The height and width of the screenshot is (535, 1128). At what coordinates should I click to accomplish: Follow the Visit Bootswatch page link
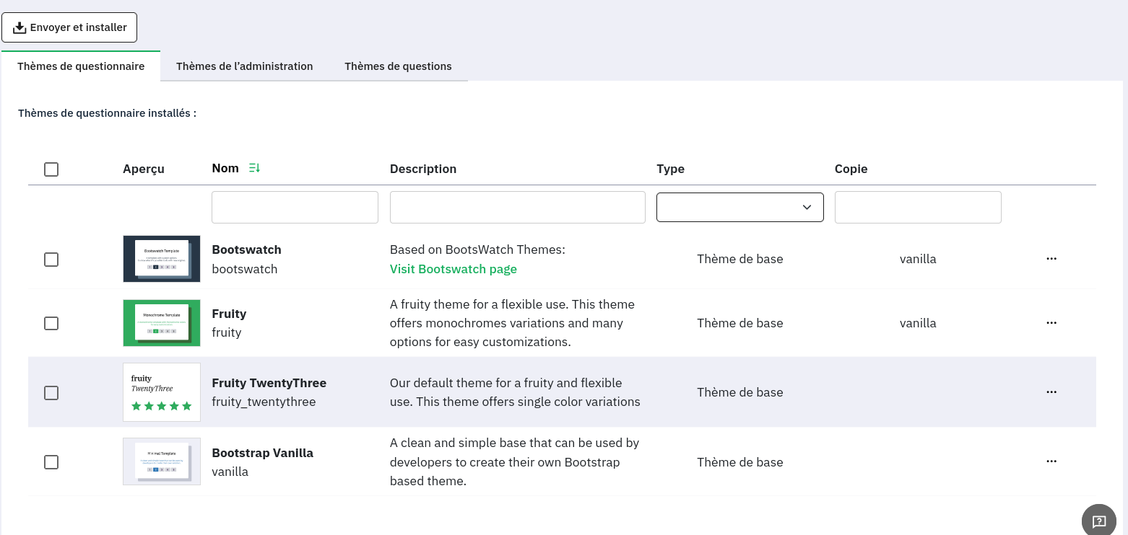coord(453,269)
